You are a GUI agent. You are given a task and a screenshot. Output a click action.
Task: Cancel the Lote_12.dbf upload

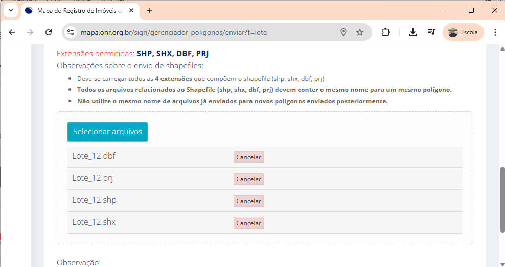pos(248,157)
